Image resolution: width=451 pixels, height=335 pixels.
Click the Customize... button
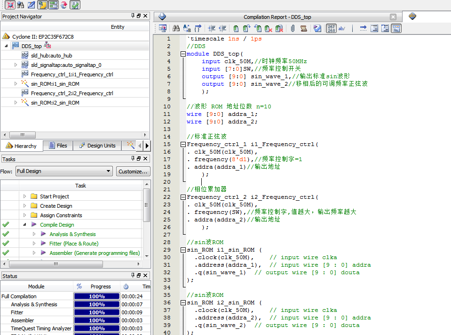(x=133, y=171)
